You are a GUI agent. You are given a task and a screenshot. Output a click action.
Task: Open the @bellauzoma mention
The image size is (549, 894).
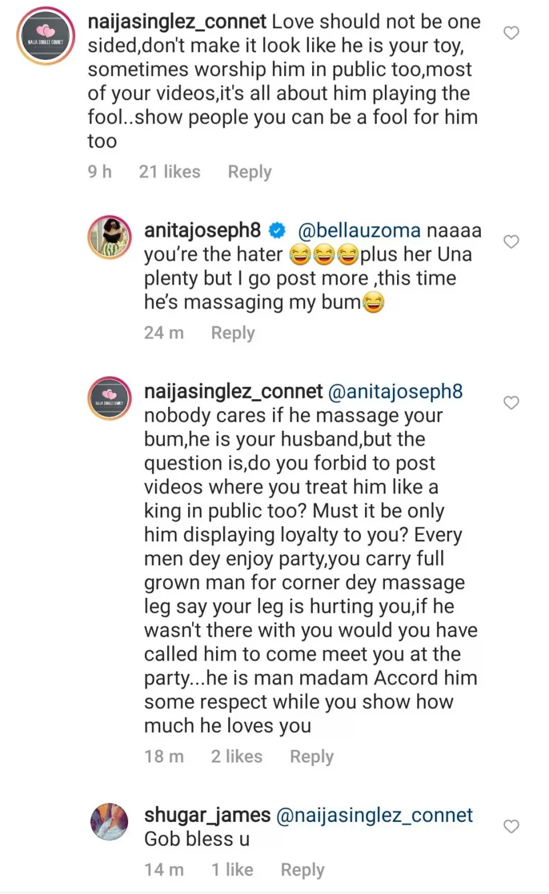(x=359, y=230)
